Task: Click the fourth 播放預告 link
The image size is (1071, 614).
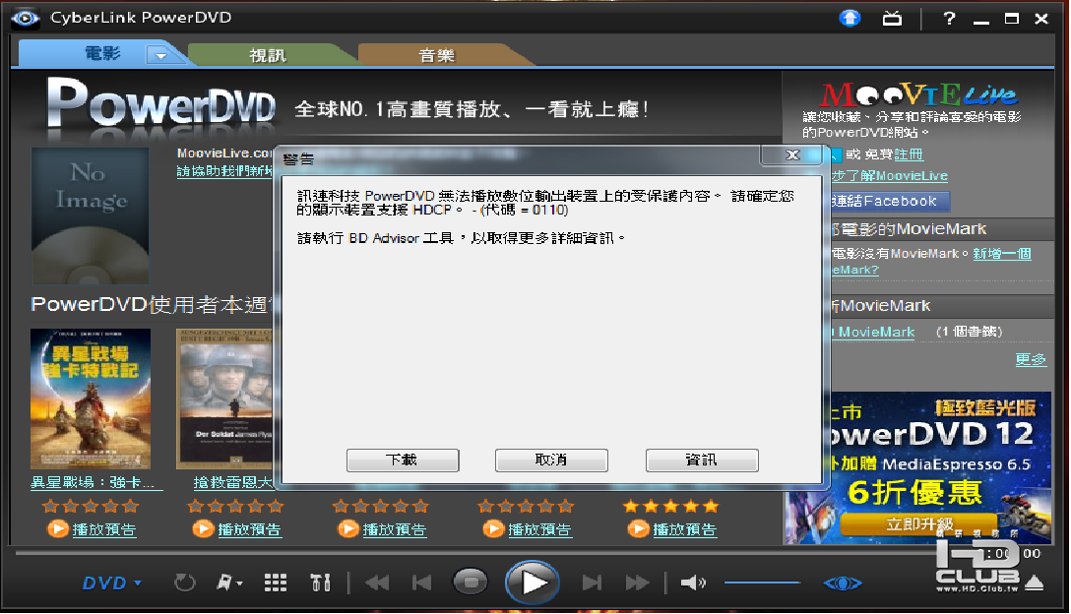Action: pyautogui.click(x=539, y=529)
